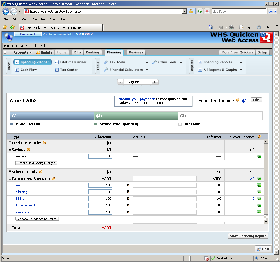The height and width of the screenshot is (262, 280).
Task: Click the planner table scroll down arrow
Action: 266,222
